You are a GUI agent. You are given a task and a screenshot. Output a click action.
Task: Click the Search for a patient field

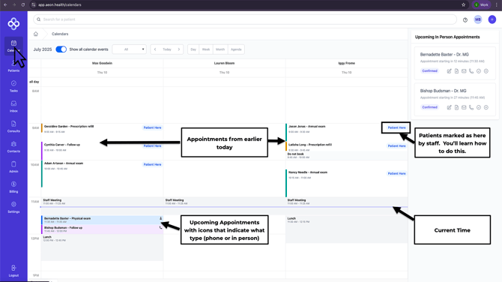click(x=245, y=19)
